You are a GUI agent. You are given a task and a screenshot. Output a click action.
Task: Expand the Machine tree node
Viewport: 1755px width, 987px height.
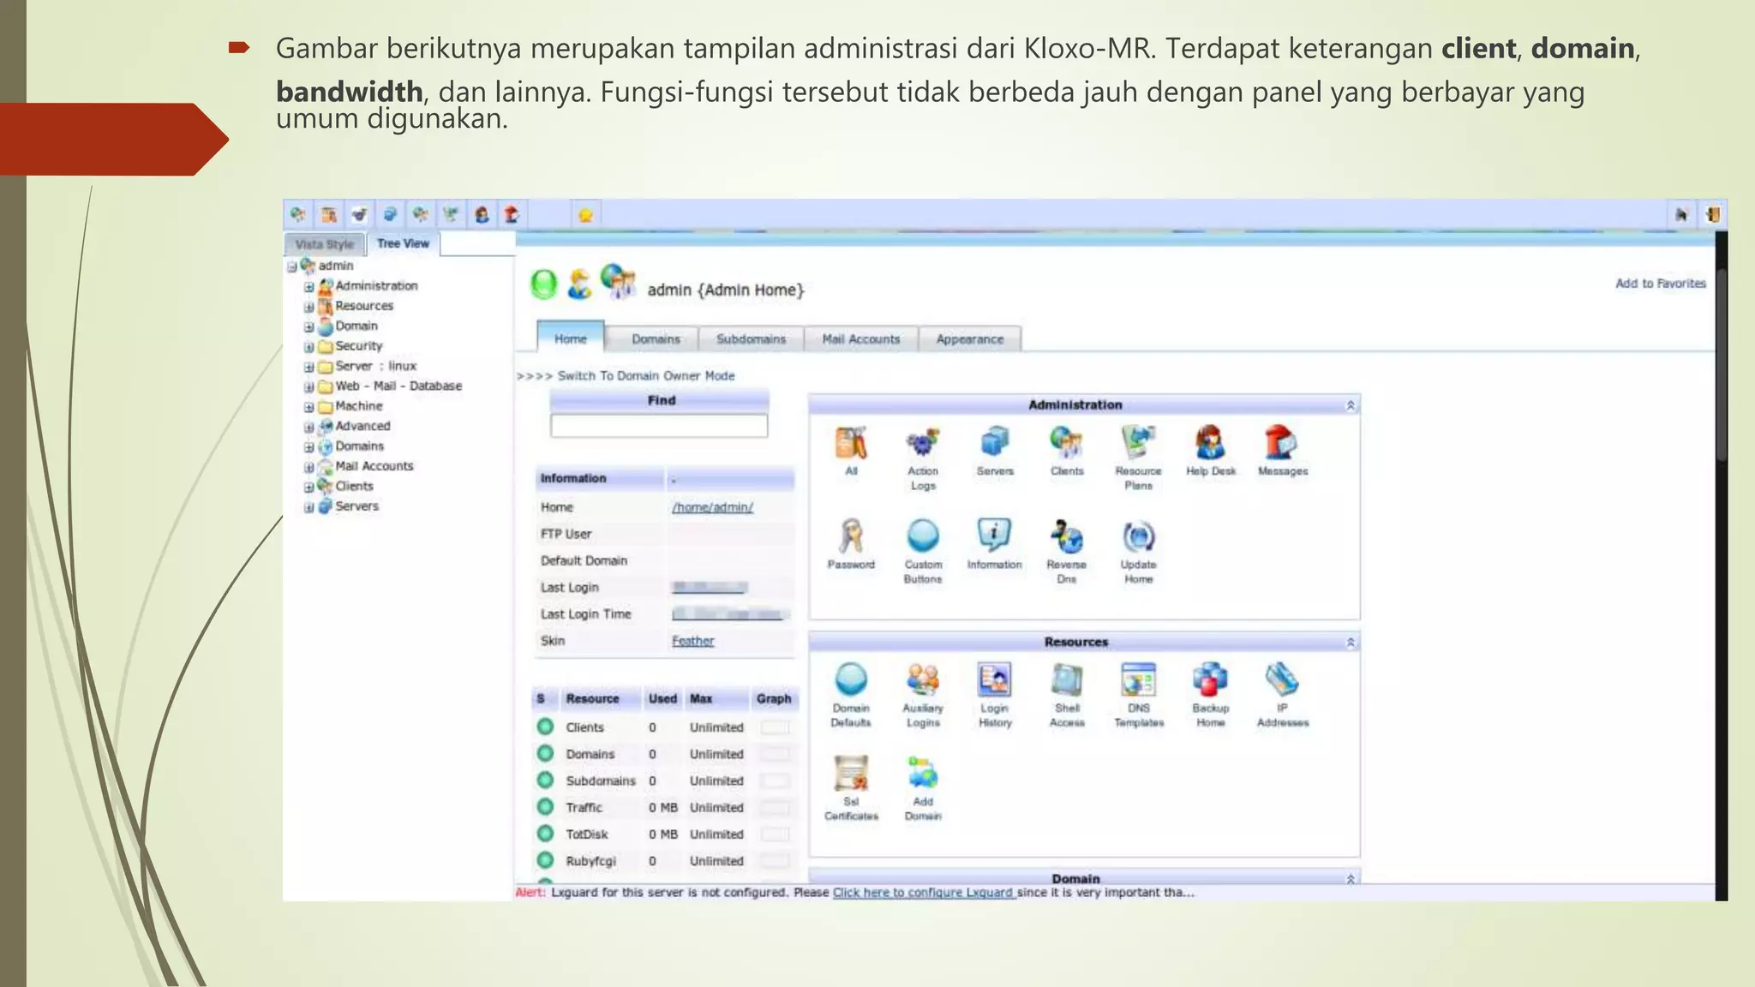[x=308, y=407]
